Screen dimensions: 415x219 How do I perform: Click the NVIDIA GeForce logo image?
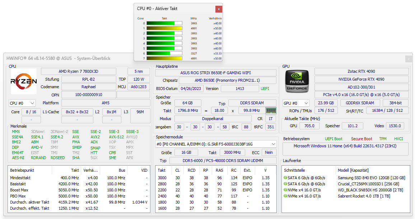point(297,81)
